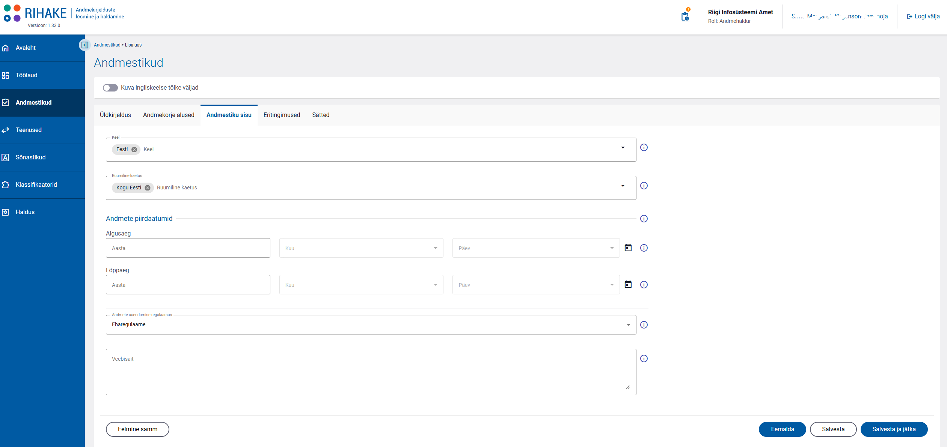This screenshot has width=947, height=447.
Task: Switch to Eritingimused tab
Action: [x=282, y=115]
